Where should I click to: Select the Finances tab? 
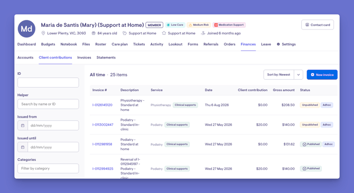click(x=248, y=44)
